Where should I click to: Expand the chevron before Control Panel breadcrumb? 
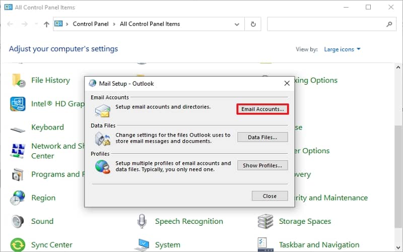(x=67, y=24)
